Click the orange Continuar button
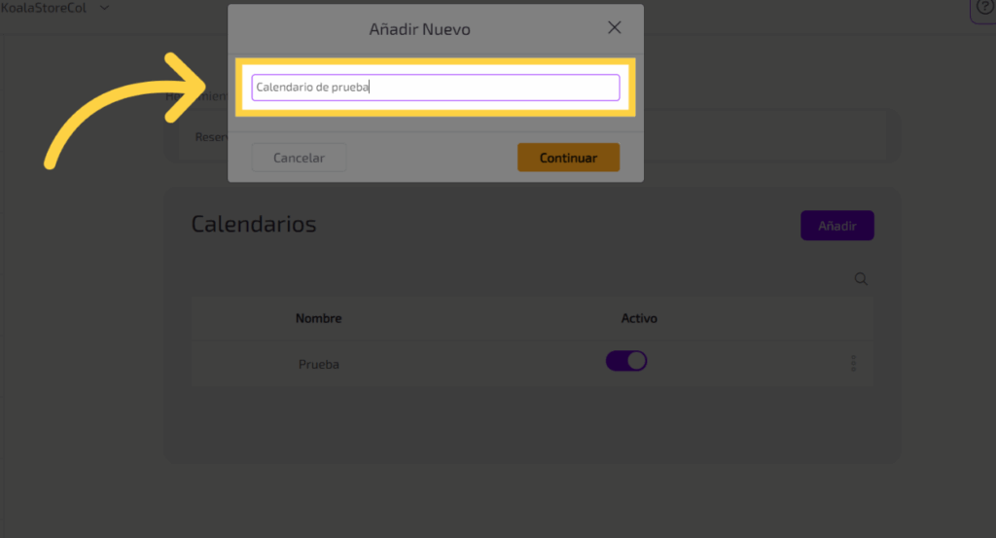The width and height of the screenshot is (996, 538). point(568,158)
